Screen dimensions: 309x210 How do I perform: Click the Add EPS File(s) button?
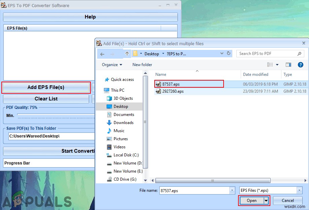pyautogui.click(x=46, y=87)
